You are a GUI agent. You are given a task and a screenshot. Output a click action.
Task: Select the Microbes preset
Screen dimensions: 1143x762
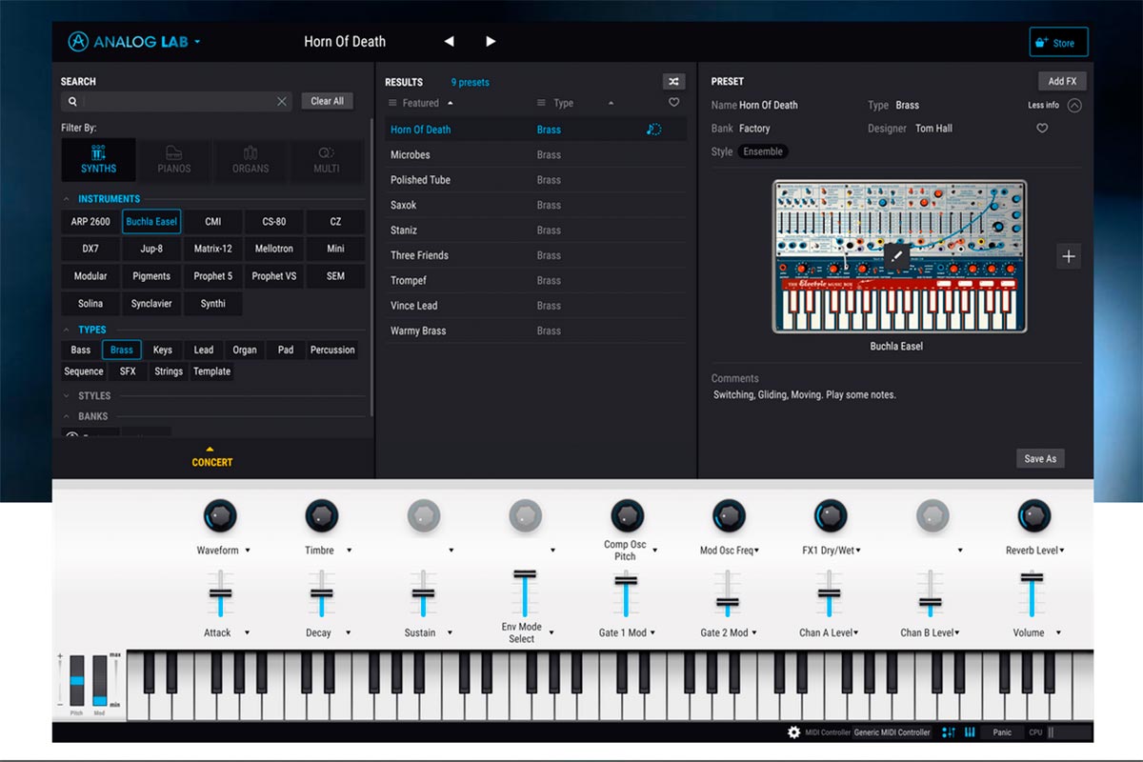(x=535, y=155)
